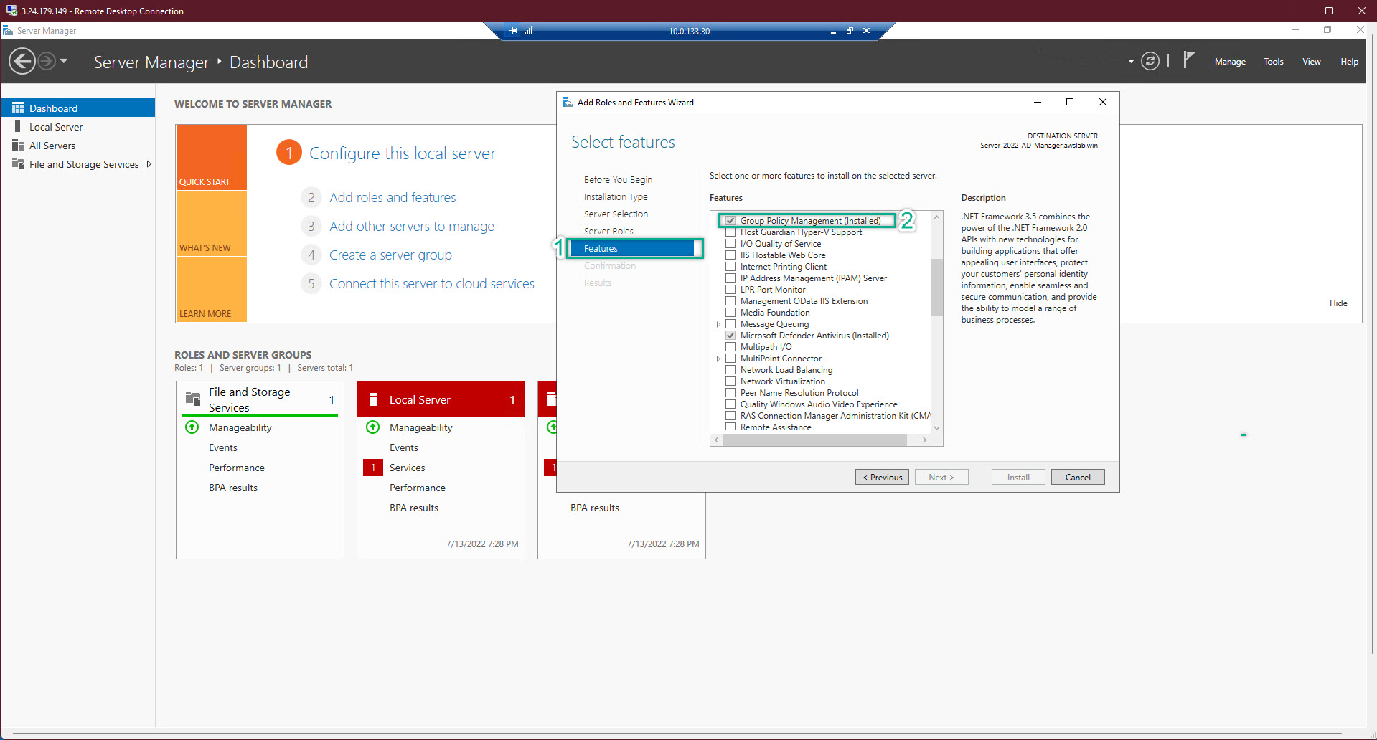The width and height of the screenshot is (1377, 740).
Task: Click the features list scroll-down arrow
Action: pos(936,428)
